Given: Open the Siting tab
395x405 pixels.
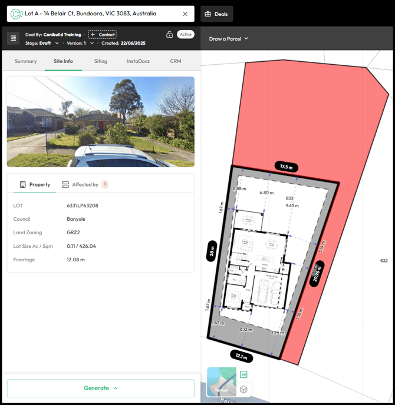Looking at the screenshot, I should (x=101, y=61).
